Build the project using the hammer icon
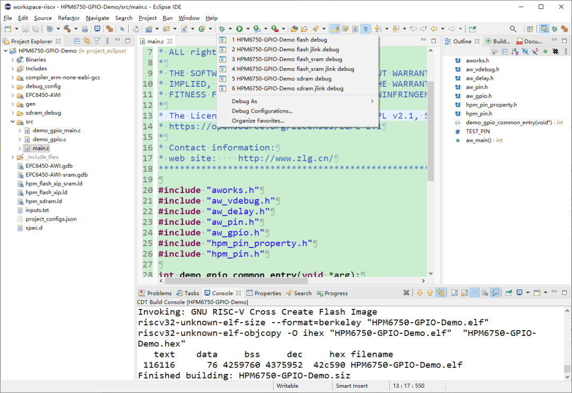 tap(66, 28)
